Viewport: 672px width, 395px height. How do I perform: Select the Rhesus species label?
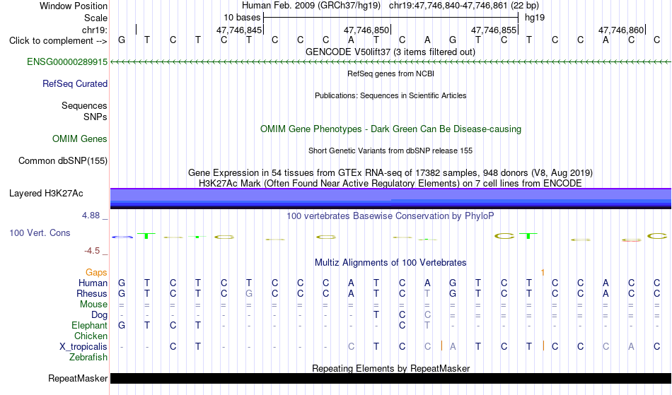(92, 294)
